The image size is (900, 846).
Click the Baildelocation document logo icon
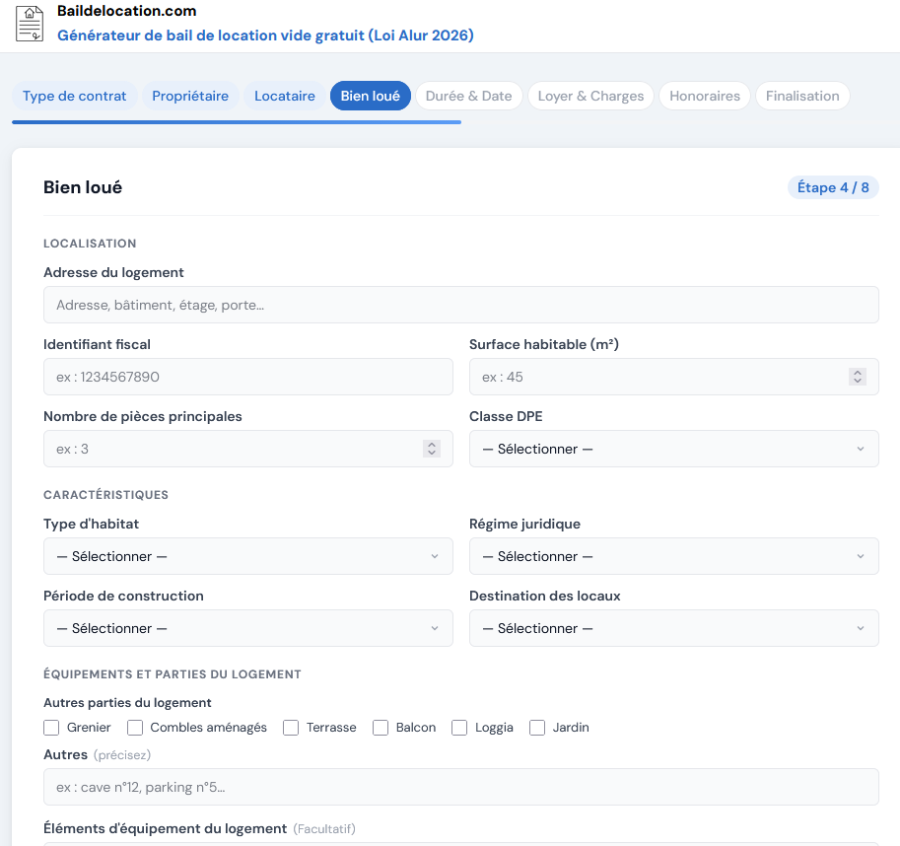[x=30, y=23]
